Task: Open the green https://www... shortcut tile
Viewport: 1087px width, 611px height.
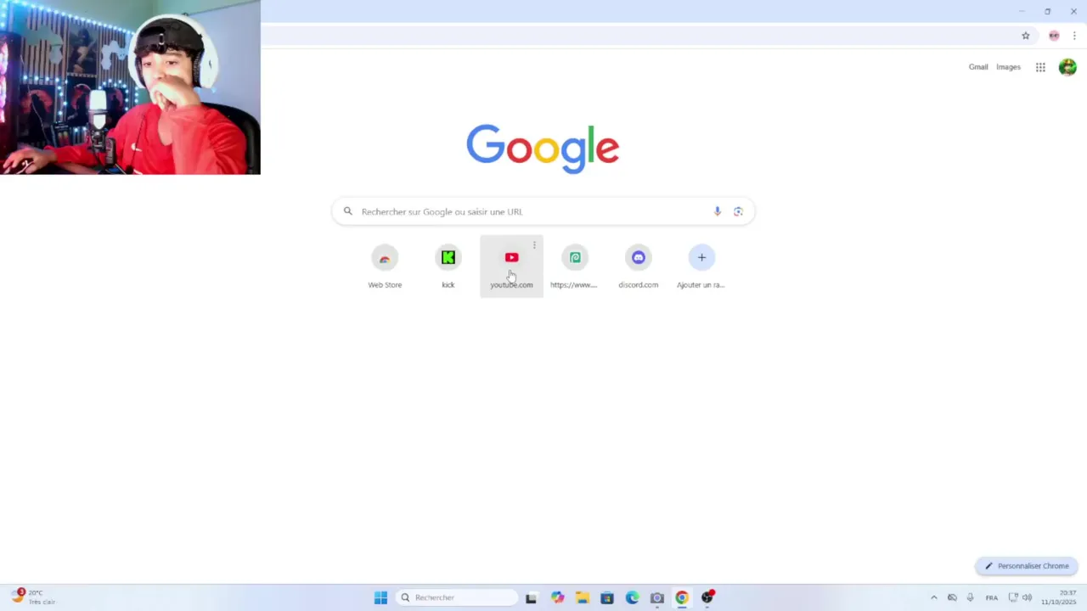Action: point(575,266)
